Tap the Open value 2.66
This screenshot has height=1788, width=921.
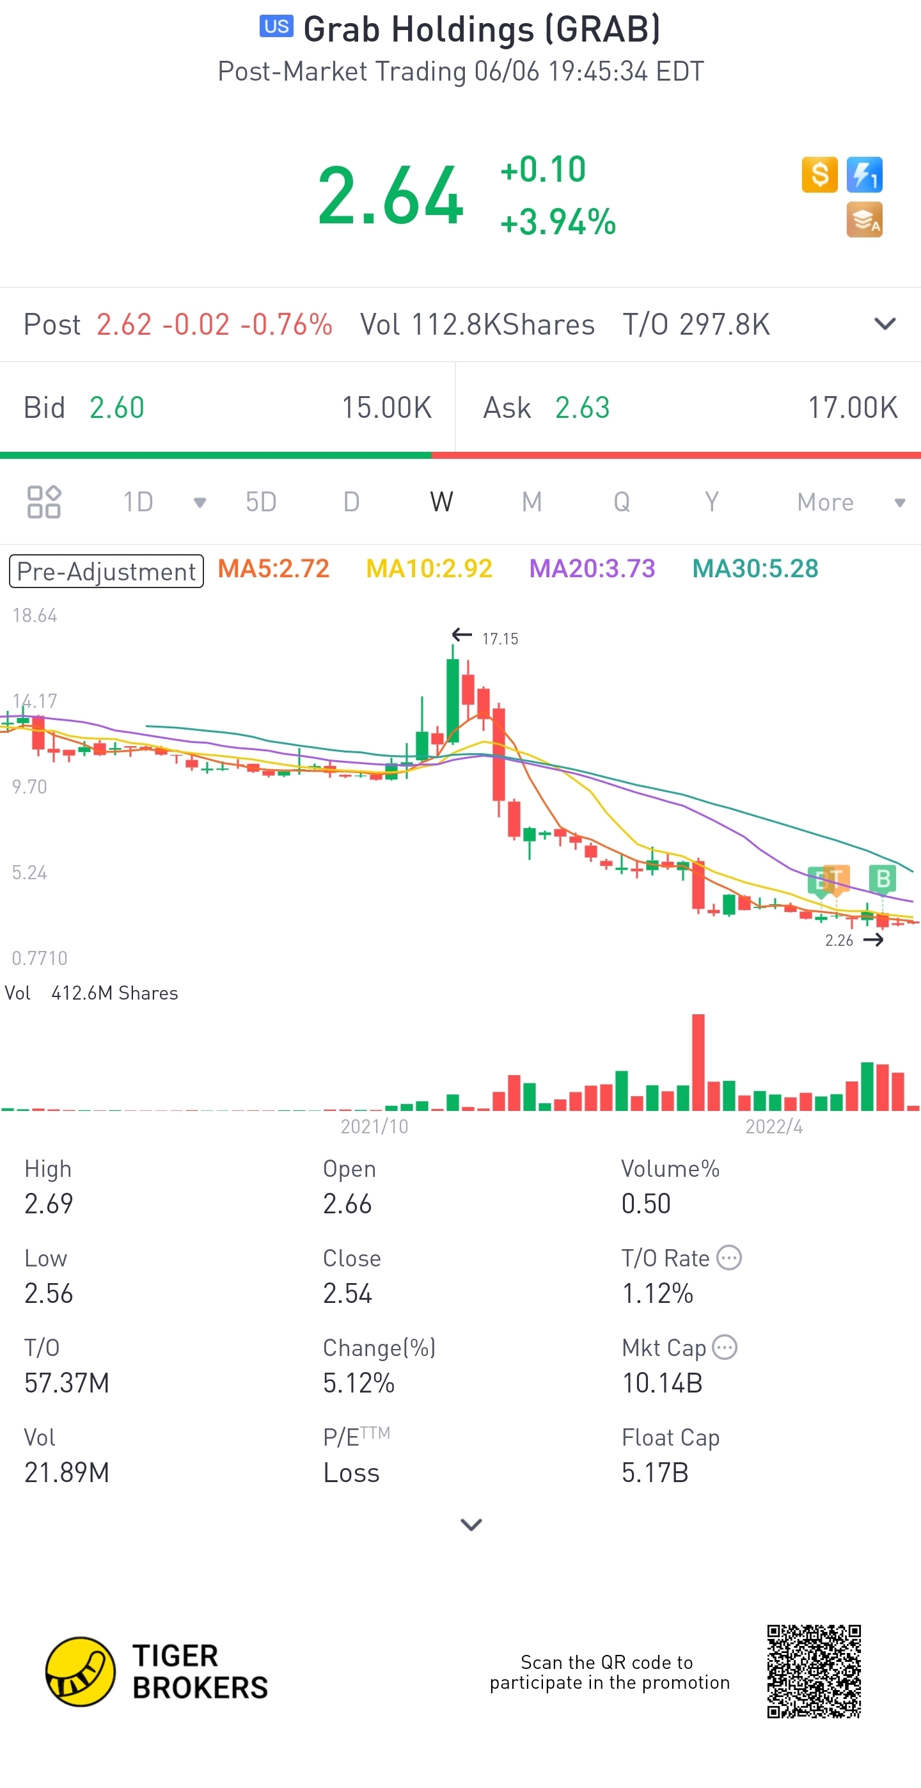tap(347, 1204)
